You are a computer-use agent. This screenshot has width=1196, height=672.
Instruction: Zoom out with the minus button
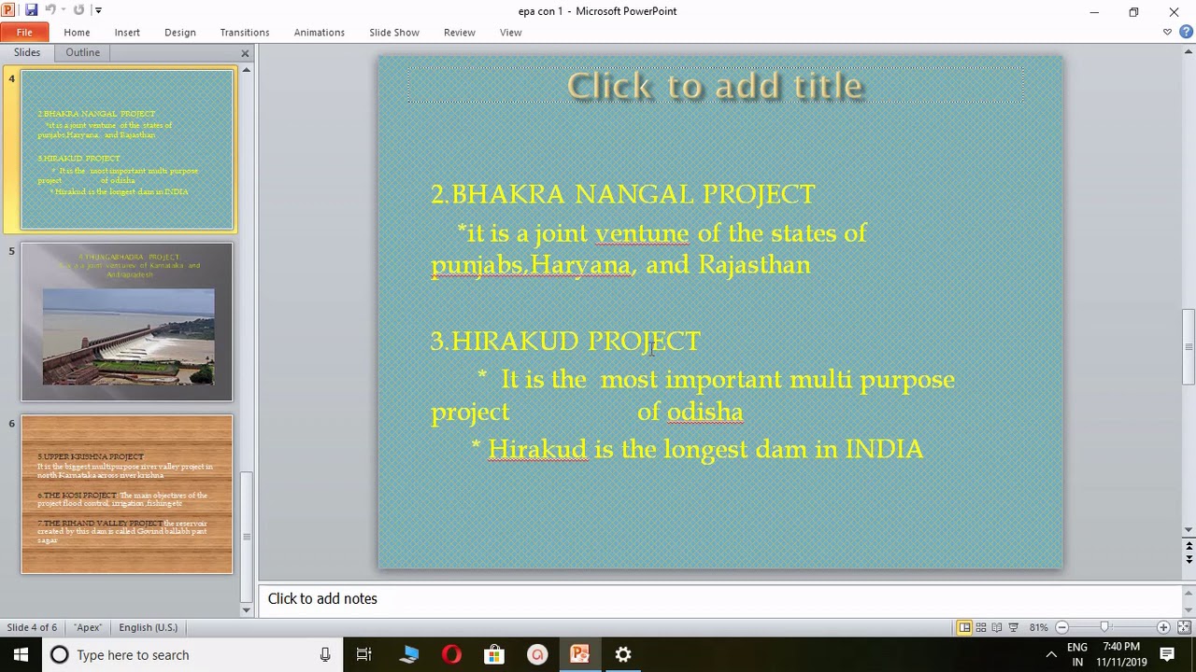pyautogui.click(x=1061, y=627)
